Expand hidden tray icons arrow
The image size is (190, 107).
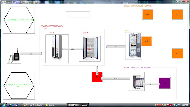pyautogui.click(x=155, y=105)
